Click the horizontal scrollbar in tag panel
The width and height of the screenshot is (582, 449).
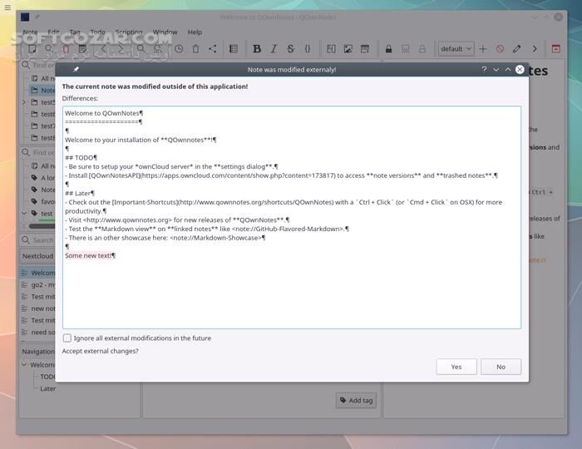[x=42, y=226]
